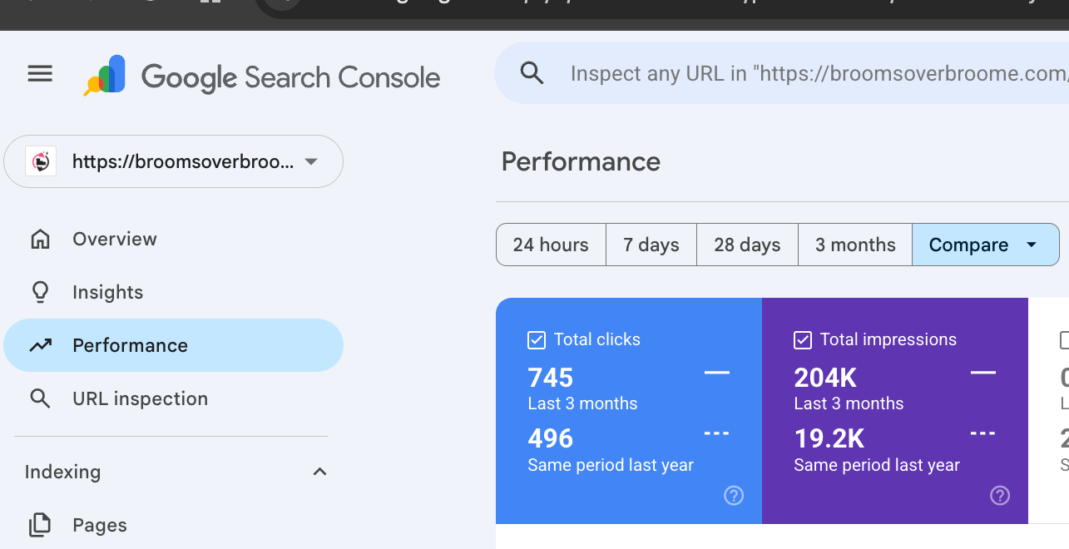Select the 3 months range
Viewport: 1069px width, 549px height.
click(855, 245)
